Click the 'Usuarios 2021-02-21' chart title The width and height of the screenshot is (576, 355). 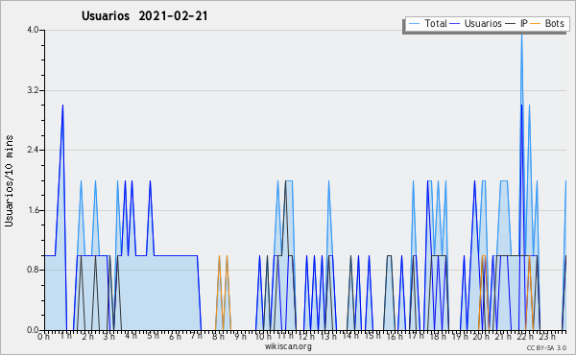tap(144, 16)
